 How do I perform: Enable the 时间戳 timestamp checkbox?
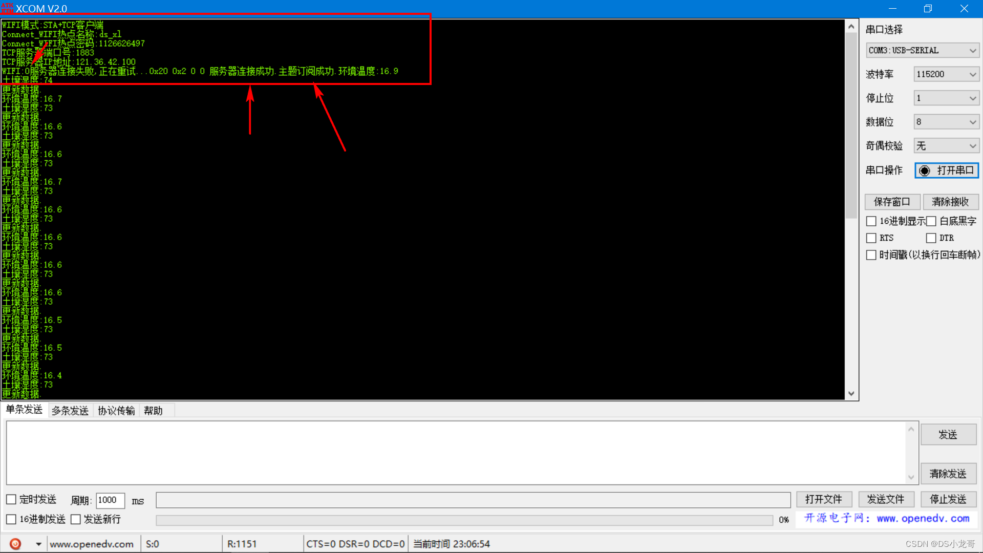(x=871, y=255)
